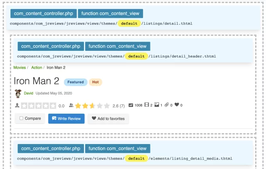The width and height of the screenshot is (266, 169).
Task: Click the user rating group icon
Action: 71,106
